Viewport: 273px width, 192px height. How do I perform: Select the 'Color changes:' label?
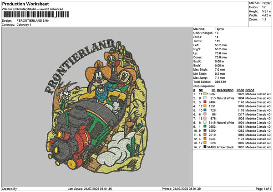pos(203,33)
